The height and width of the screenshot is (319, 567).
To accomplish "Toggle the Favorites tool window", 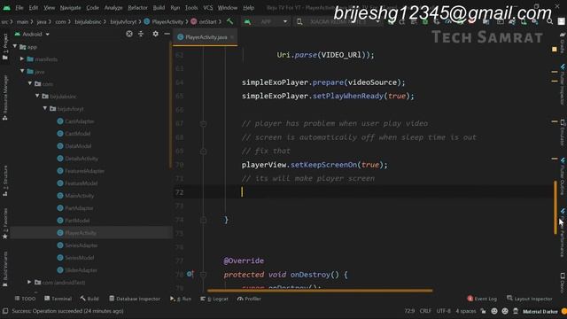I will click(5, 223).
